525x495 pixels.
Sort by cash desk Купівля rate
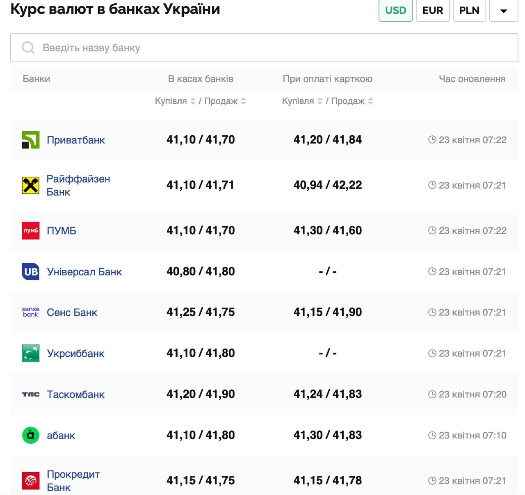193,101
